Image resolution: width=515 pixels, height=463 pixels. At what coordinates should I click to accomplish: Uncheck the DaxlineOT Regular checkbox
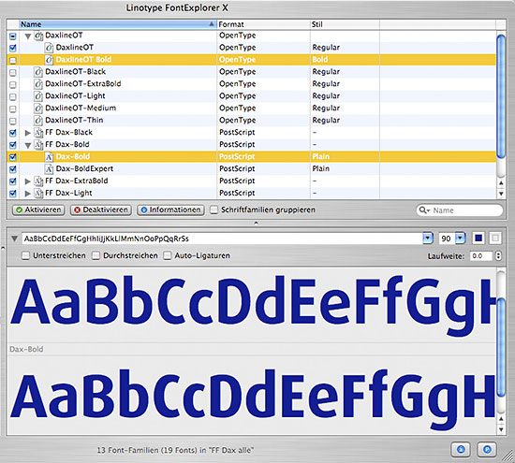pyautogui.click(x=13, y=48)
